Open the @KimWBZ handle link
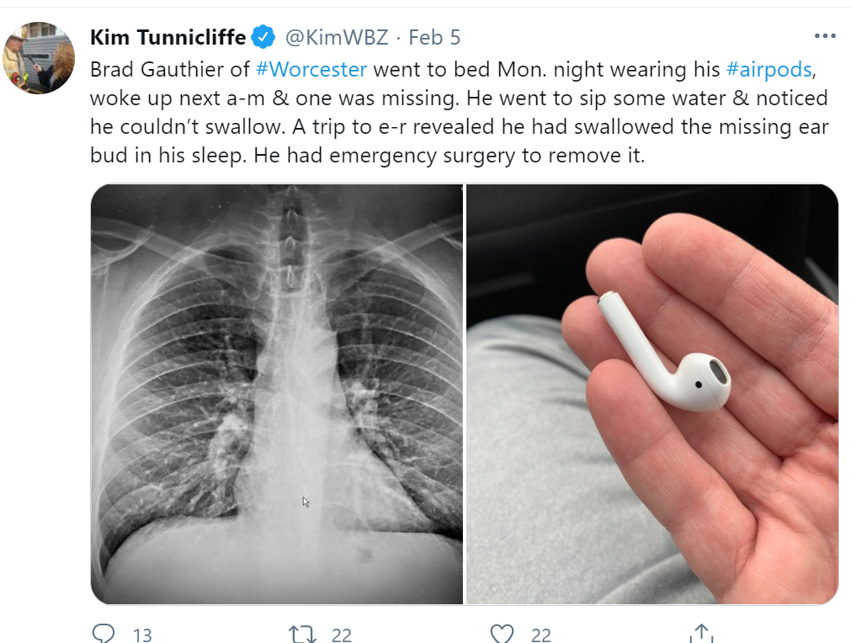851x643 pixels. pos(336,37)
